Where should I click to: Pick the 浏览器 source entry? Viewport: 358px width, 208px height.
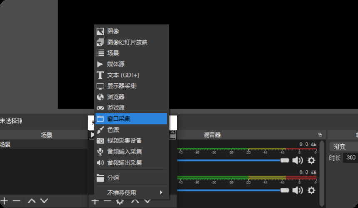click(131, 97)
